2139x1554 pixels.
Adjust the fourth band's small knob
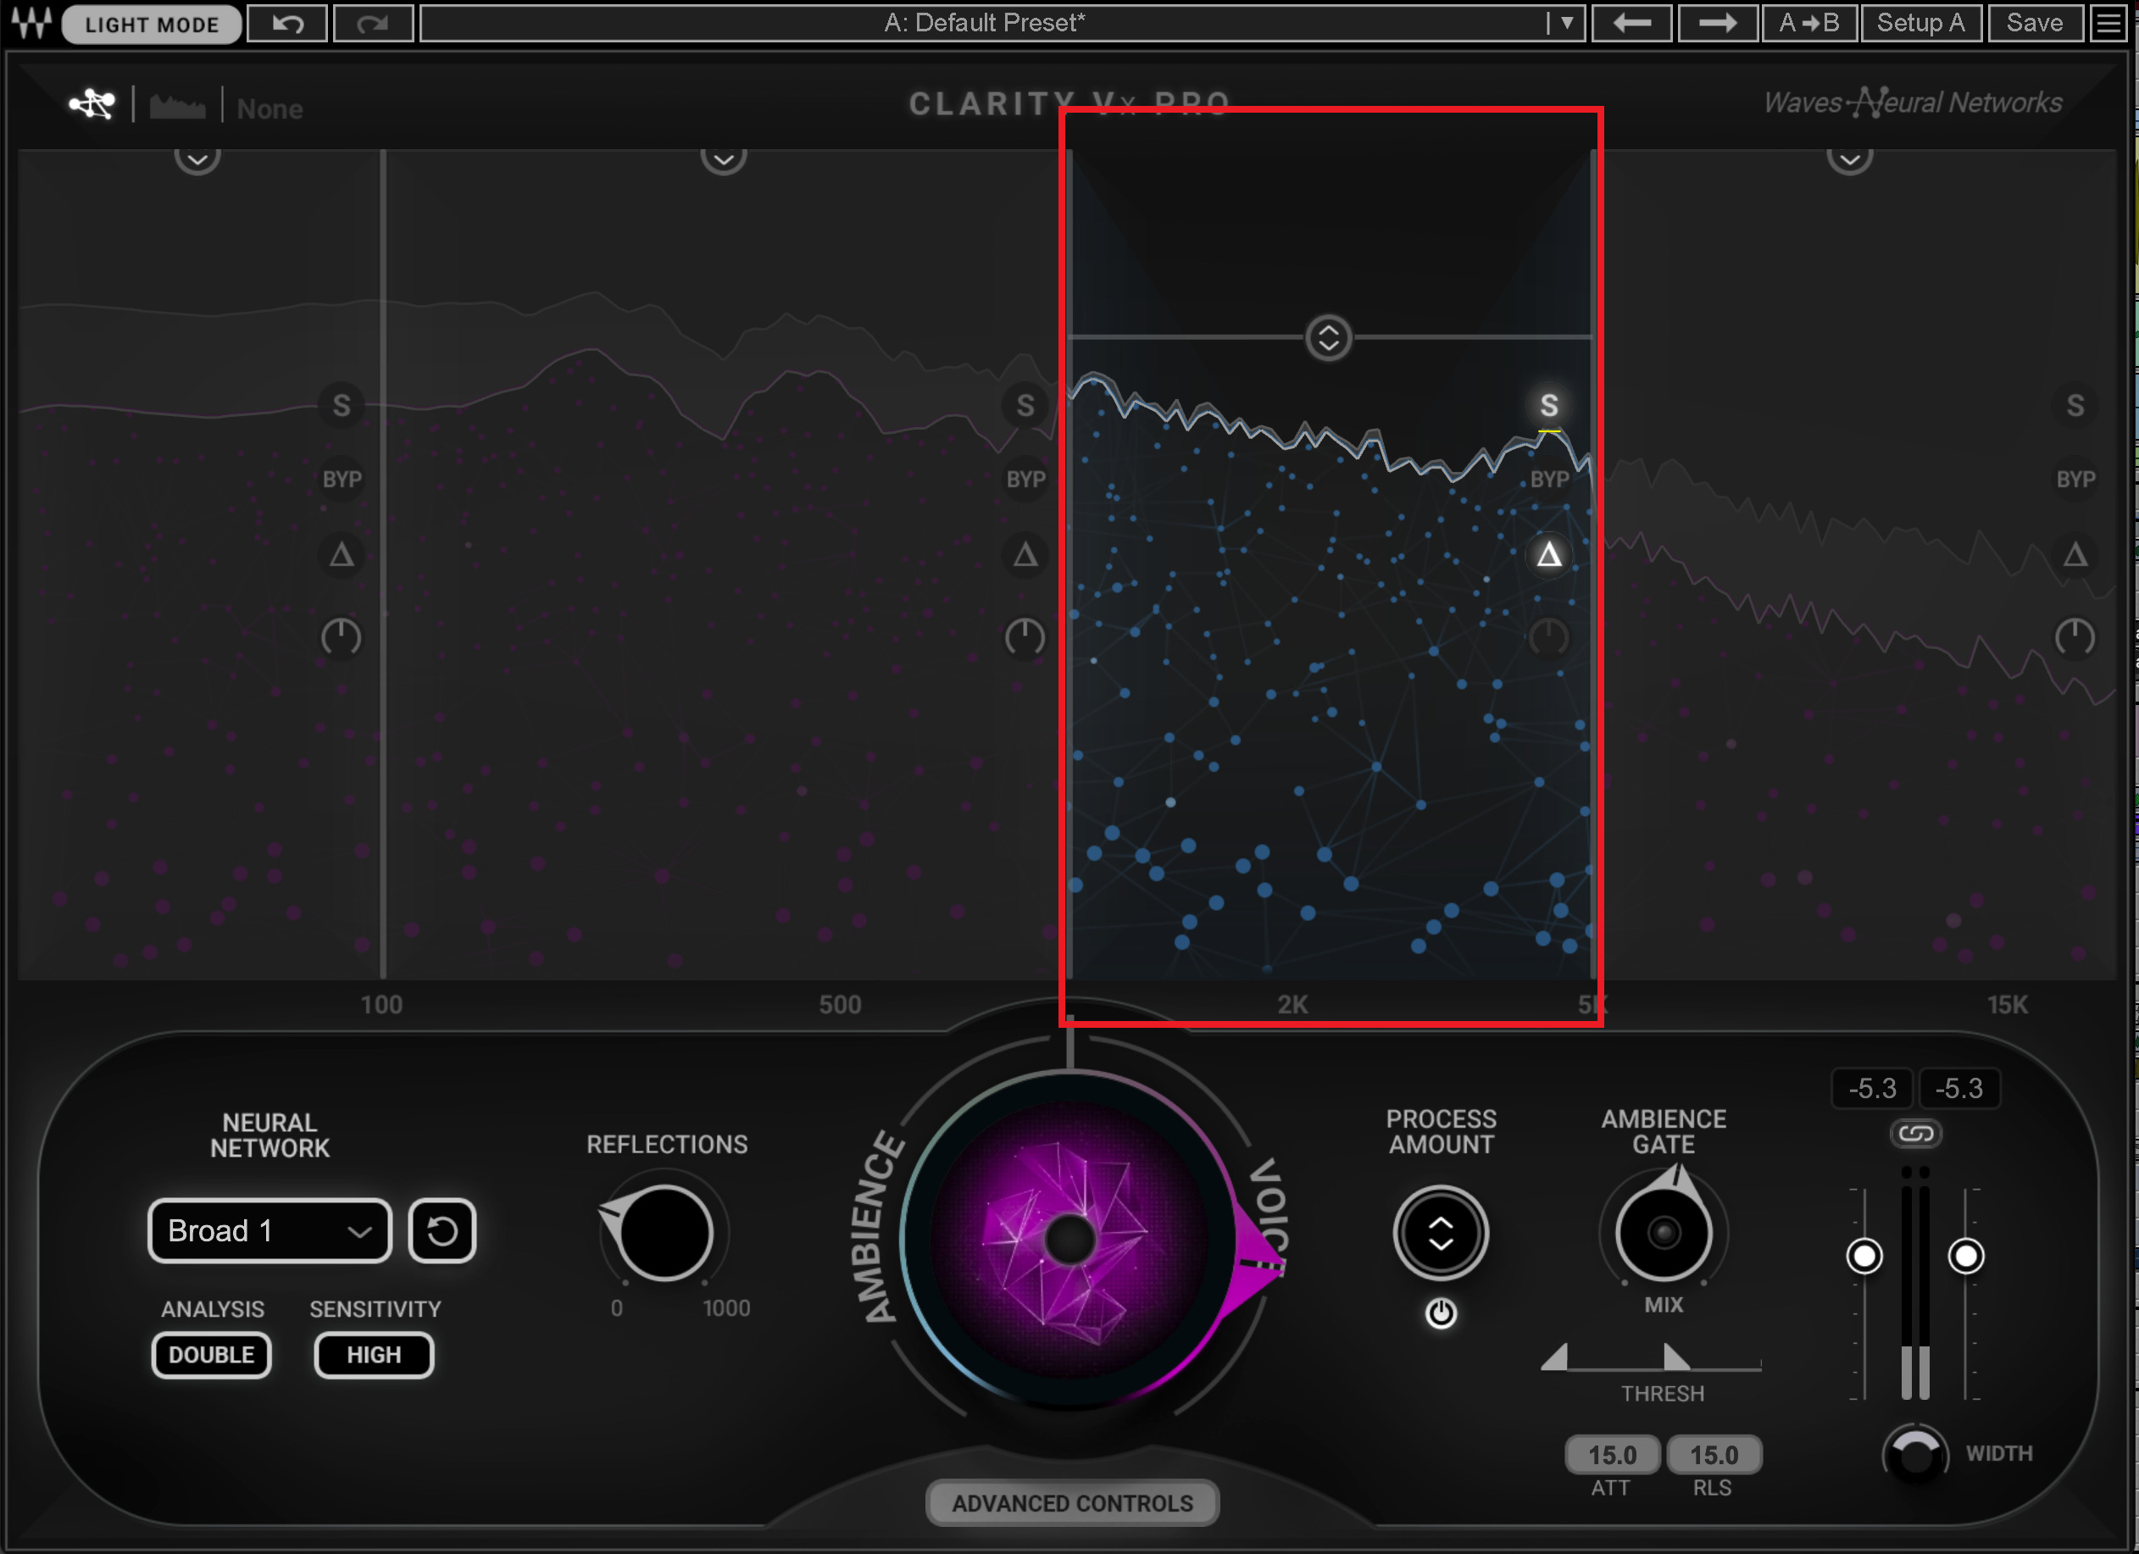[x=2075, y=637]
